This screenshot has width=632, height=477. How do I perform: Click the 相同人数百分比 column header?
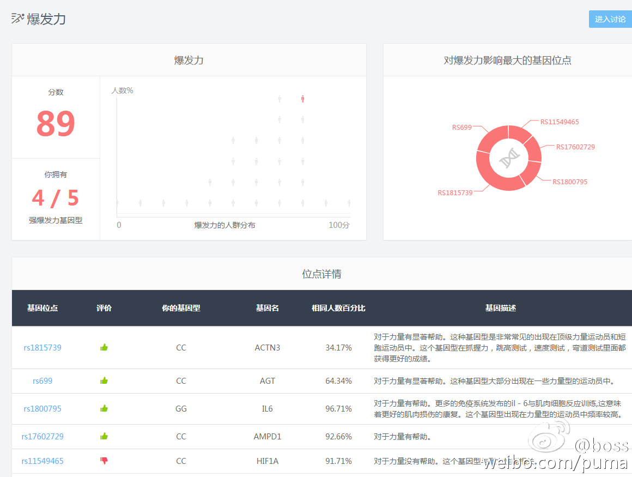tap(338, 308)
